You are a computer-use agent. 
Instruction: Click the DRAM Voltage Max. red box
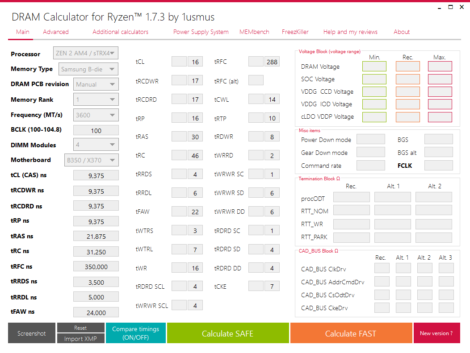click(440, 66)
